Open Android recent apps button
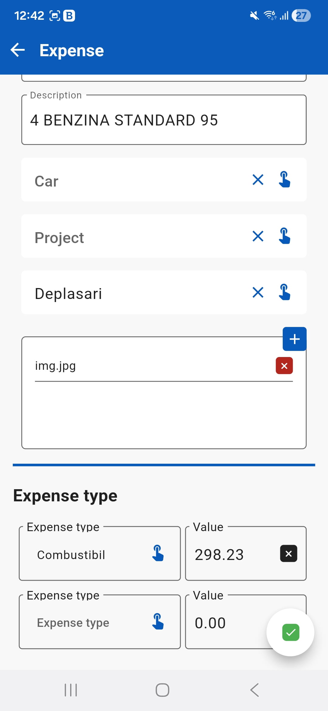This screenshot has width=328, height=711. point(71,690)
